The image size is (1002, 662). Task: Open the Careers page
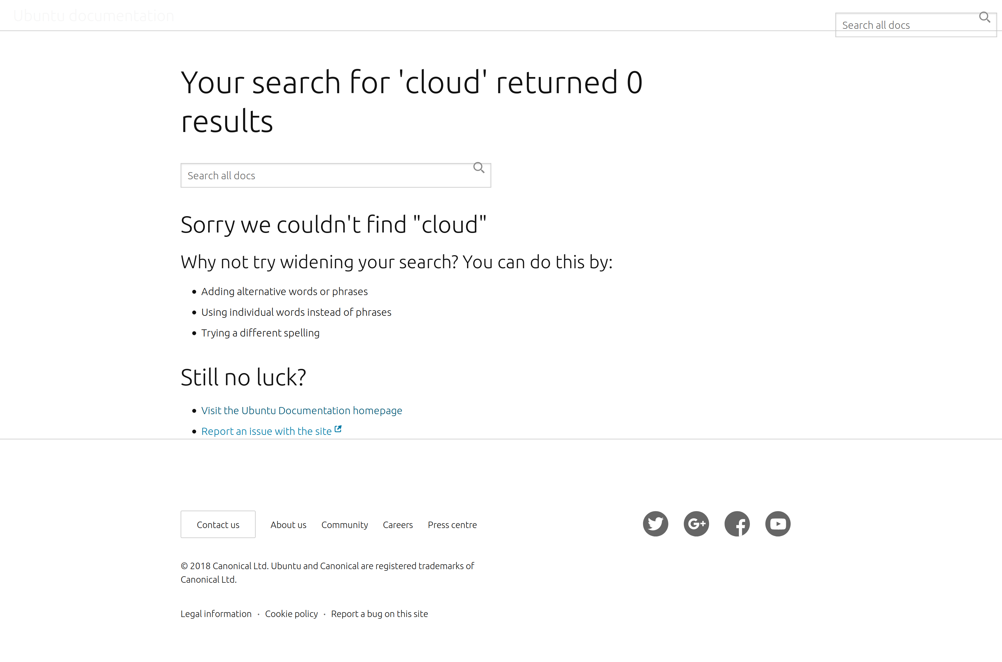click(x=397, y=525)
